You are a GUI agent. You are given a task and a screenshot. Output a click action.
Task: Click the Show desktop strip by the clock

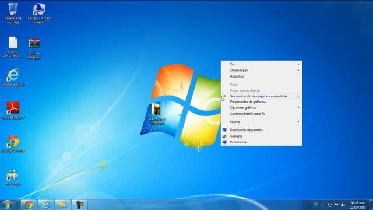[371, 205]
